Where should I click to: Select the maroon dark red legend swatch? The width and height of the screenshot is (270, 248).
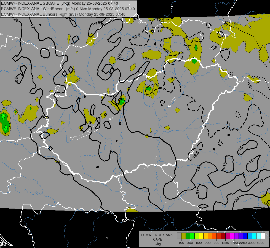[x=223, y=236]
